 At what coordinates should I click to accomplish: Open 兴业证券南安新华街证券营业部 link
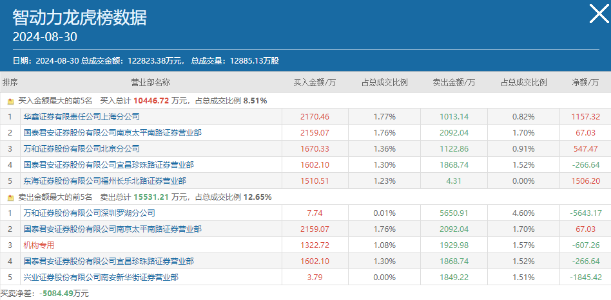click(101, 278)
